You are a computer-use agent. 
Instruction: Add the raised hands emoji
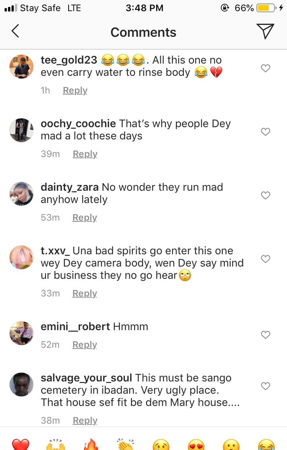coord(56,444)
